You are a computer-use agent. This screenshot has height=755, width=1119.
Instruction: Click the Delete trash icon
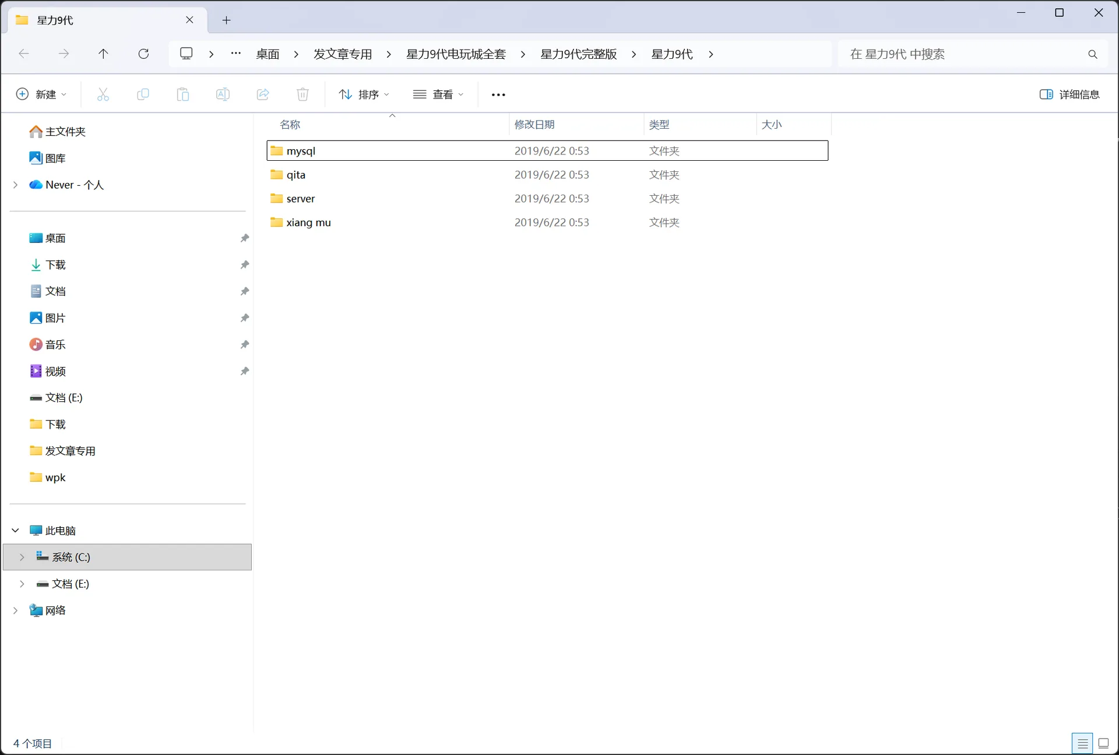click(302, 94)
